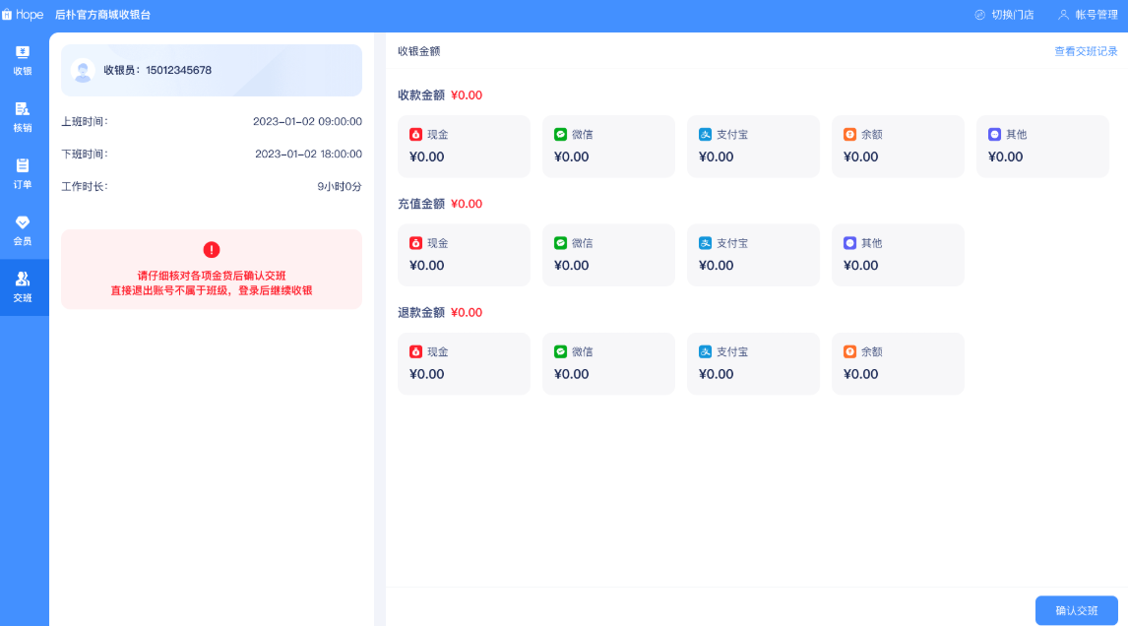Select the 余额 card under 退款金额

point(898,364)
